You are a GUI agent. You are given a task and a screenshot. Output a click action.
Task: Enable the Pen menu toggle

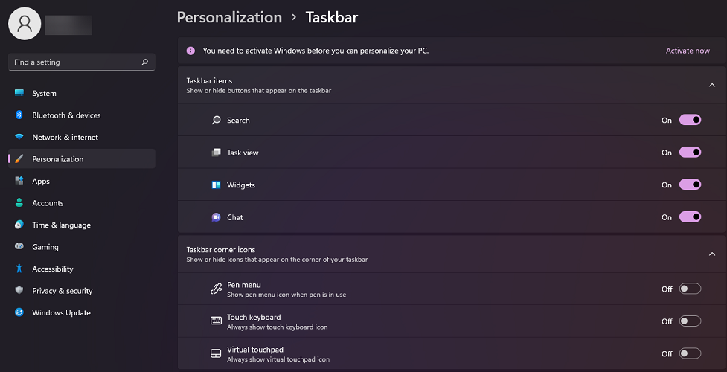coord(690,289)
